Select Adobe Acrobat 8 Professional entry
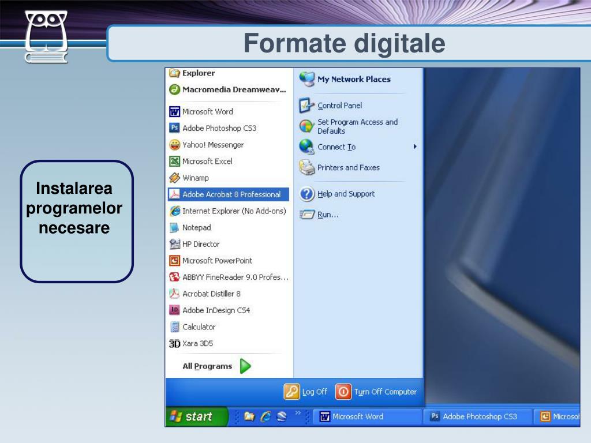591x443 pixels. pyautogui.click(x=229, y=194)
